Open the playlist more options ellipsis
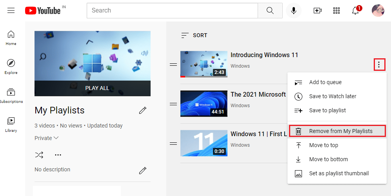391x196 pixels. tap(58, 155)
